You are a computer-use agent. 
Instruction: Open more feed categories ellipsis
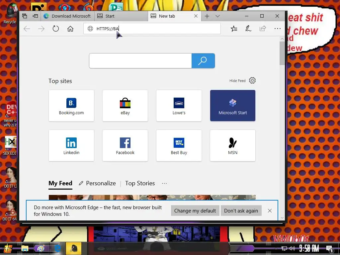pyautogui.click(x=164, y=183)
